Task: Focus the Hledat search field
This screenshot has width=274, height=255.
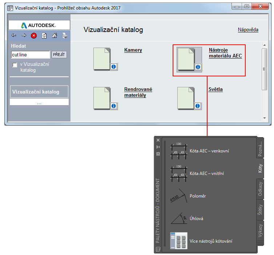Action: tap(31, 55)
